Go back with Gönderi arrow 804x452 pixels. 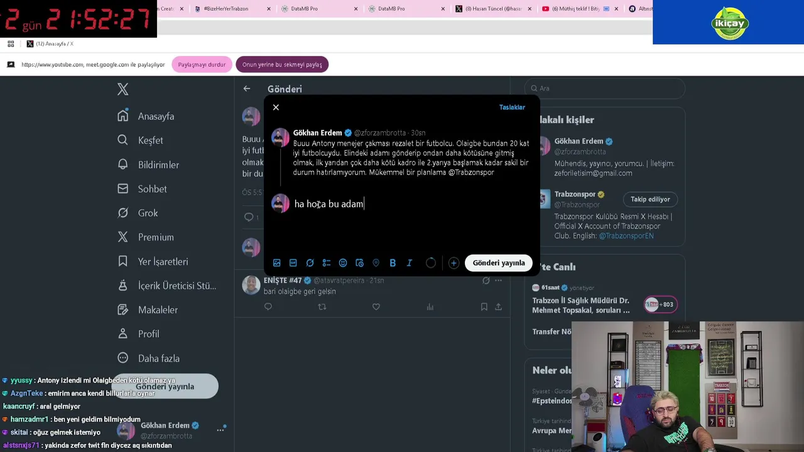[247, 89]
